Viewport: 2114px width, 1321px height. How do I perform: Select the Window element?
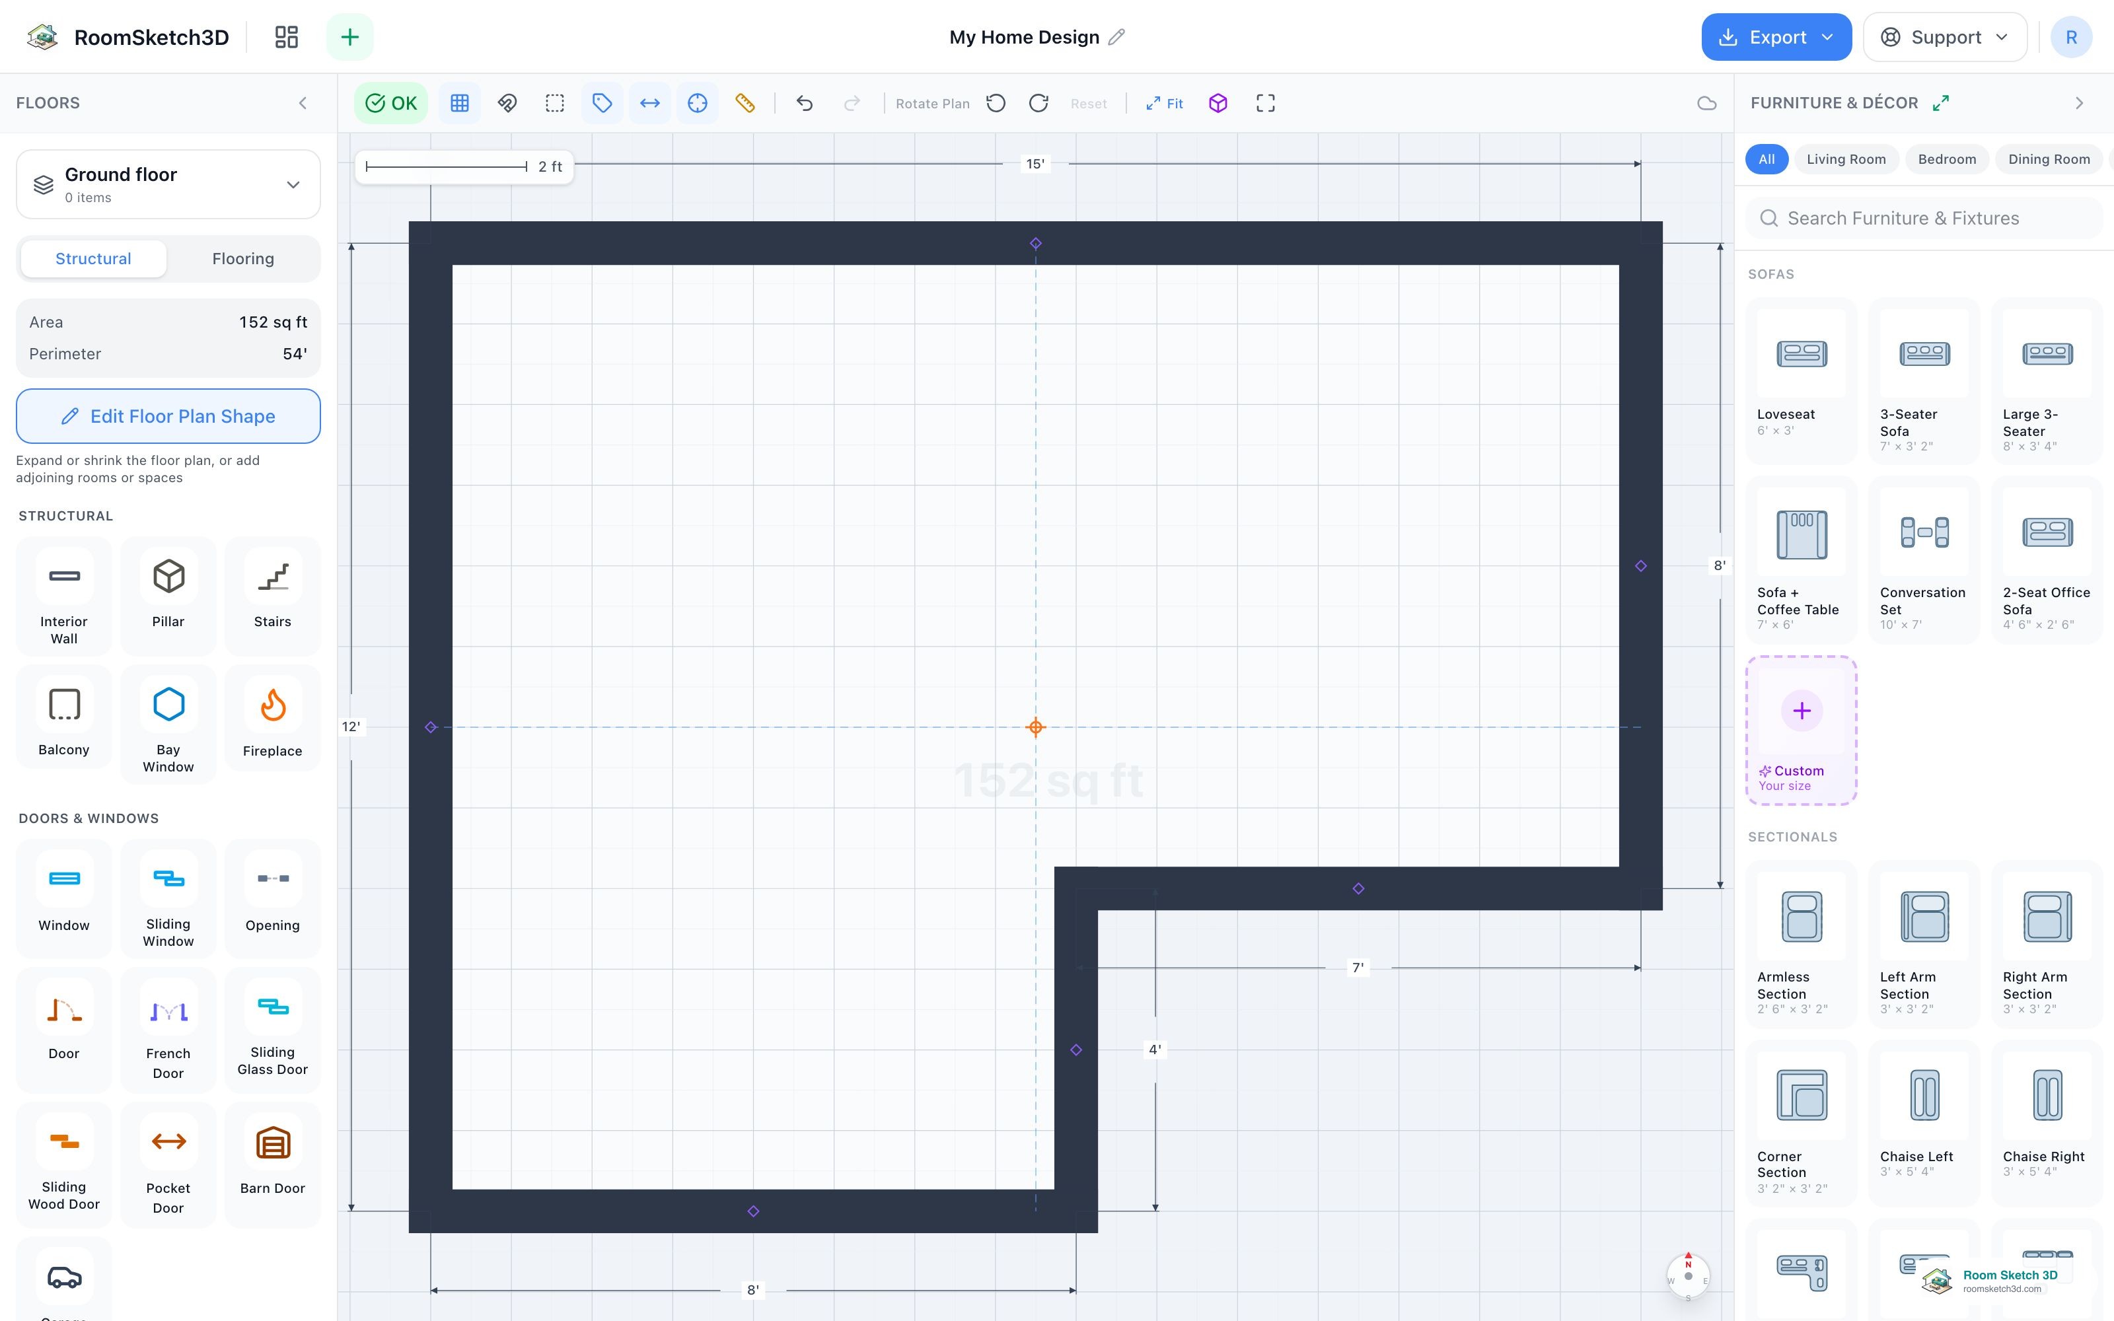(64, 898)
